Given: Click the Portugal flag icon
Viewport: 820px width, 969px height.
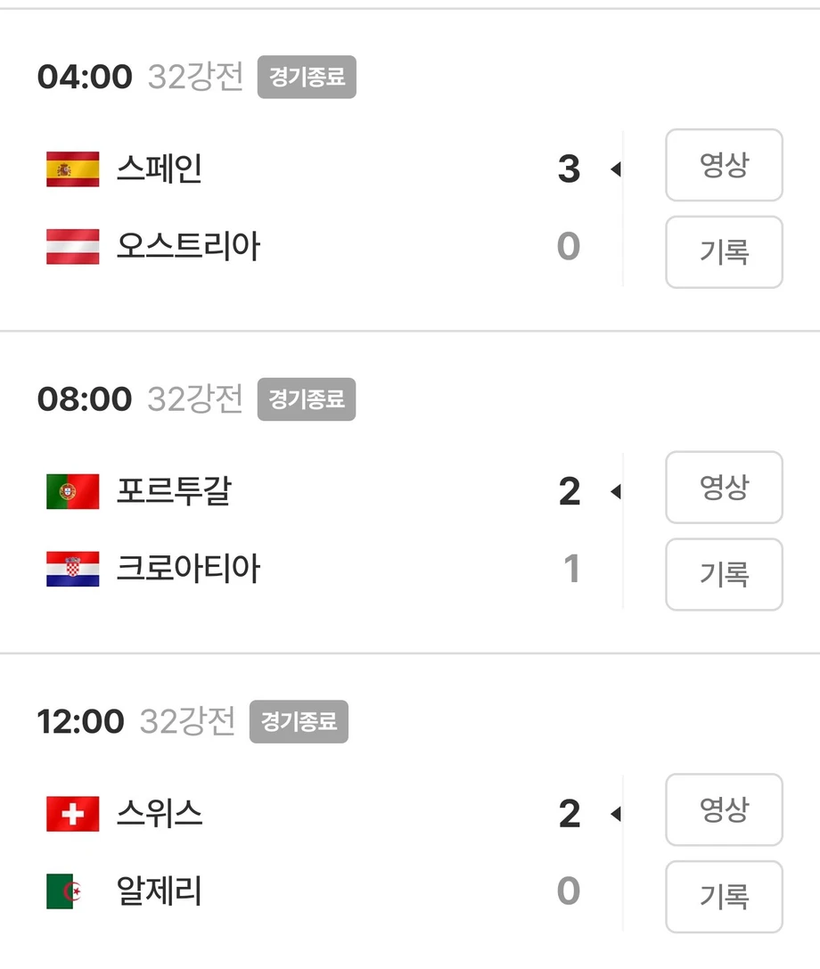Looking at the screenshot, I should click(x=73, y=491).
